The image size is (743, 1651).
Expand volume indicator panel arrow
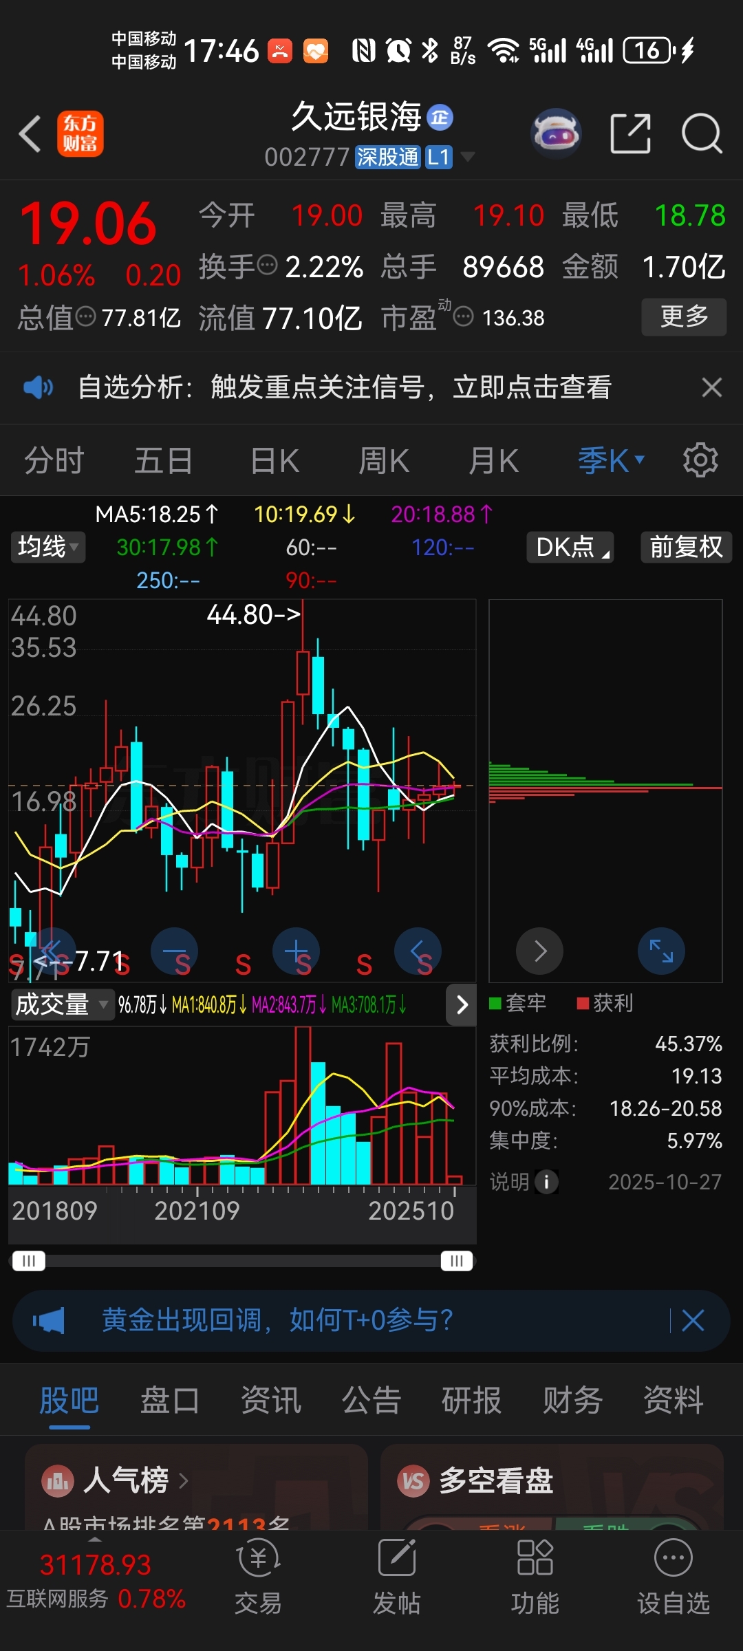pos(462,1005)
